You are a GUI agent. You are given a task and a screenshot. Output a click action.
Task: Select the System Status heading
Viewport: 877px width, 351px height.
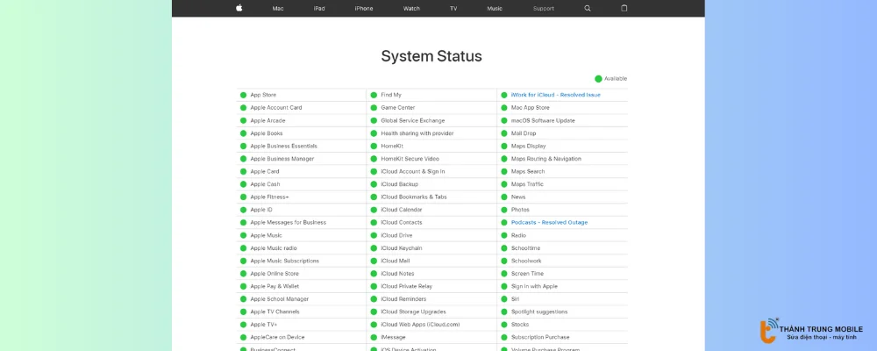click(431, 56)
